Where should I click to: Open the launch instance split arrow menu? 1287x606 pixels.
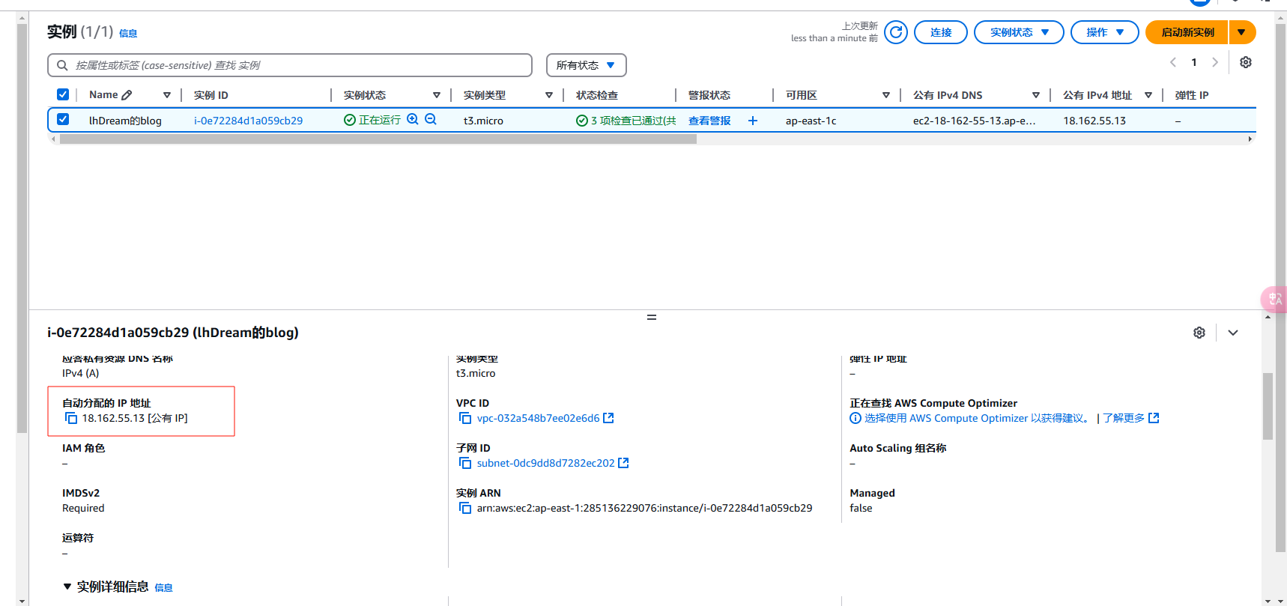[x=1241, y=32]
